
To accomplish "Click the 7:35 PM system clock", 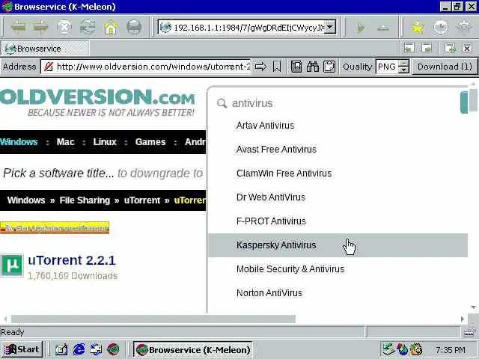I will (451, 349).
